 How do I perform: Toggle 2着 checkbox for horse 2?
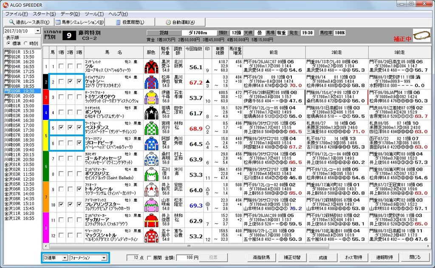click(70, 82)
